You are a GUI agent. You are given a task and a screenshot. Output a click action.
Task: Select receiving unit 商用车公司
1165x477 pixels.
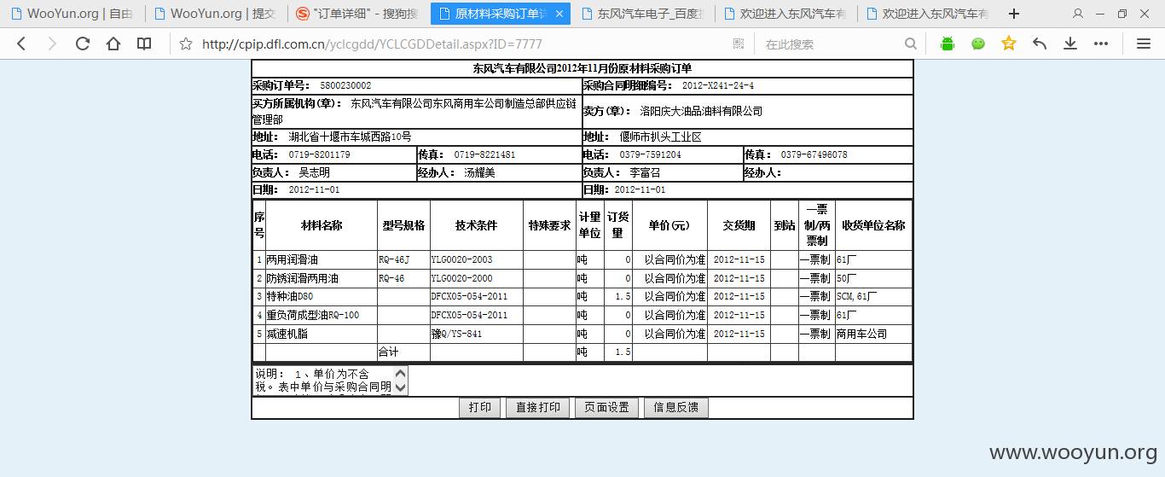pyautogui.click(x=861, y=334)
